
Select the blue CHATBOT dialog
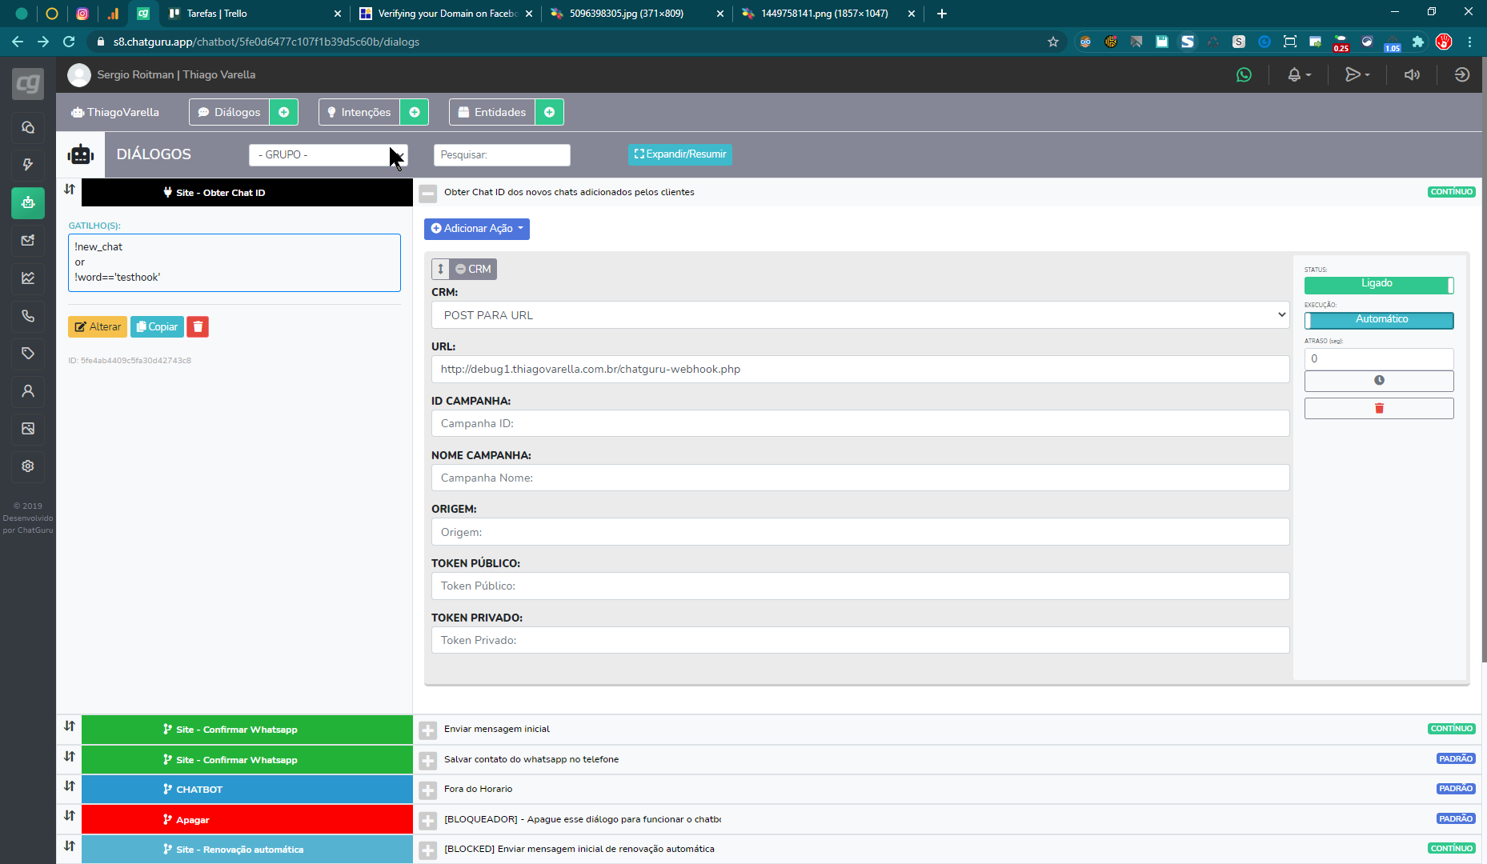[247, 789]
